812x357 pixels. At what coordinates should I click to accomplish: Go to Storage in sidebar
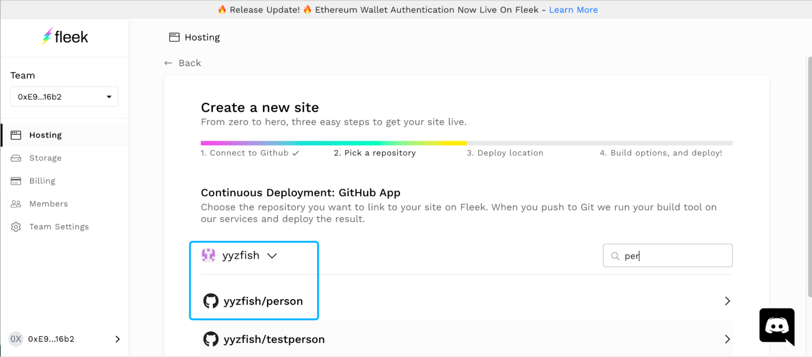click(45, 158)
